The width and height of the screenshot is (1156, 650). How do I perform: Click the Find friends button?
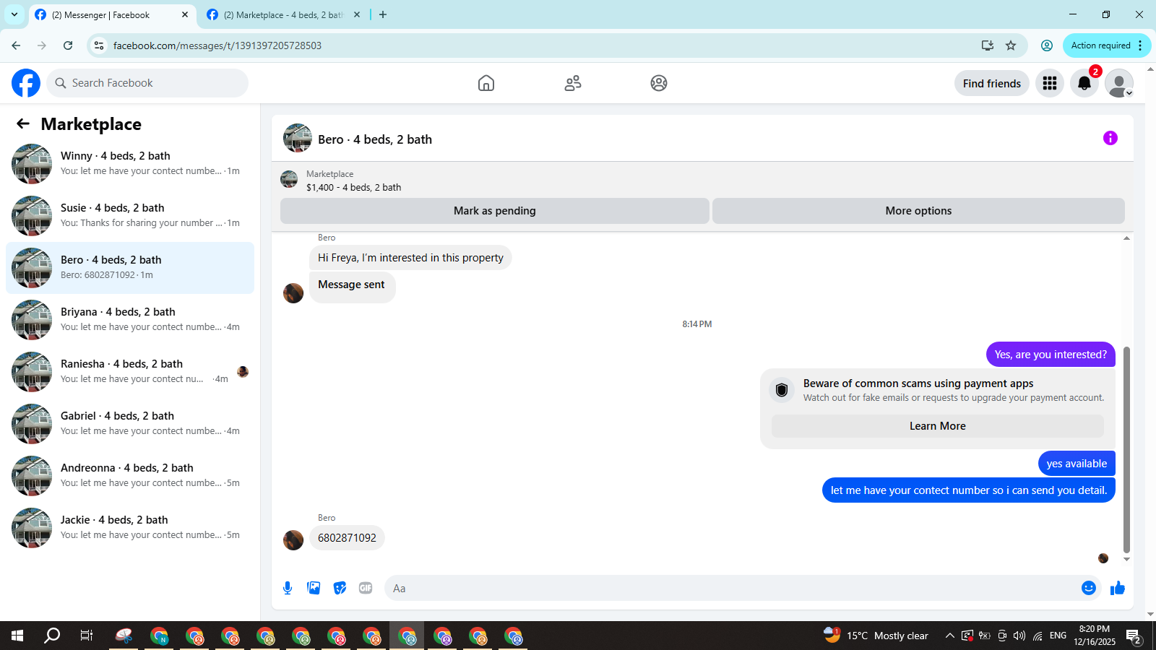[x=992, y=83]
